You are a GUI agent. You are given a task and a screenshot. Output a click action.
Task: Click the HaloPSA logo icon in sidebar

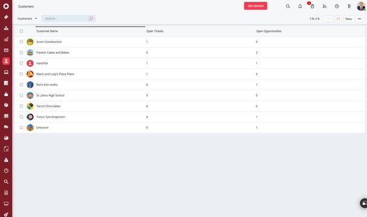tap(6, 6)
